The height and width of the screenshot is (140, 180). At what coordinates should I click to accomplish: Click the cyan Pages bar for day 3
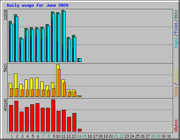coord(22,50)
